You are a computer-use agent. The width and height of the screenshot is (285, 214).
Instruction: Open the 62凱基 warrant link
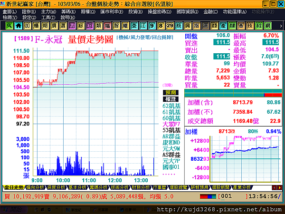pos(171,106)
